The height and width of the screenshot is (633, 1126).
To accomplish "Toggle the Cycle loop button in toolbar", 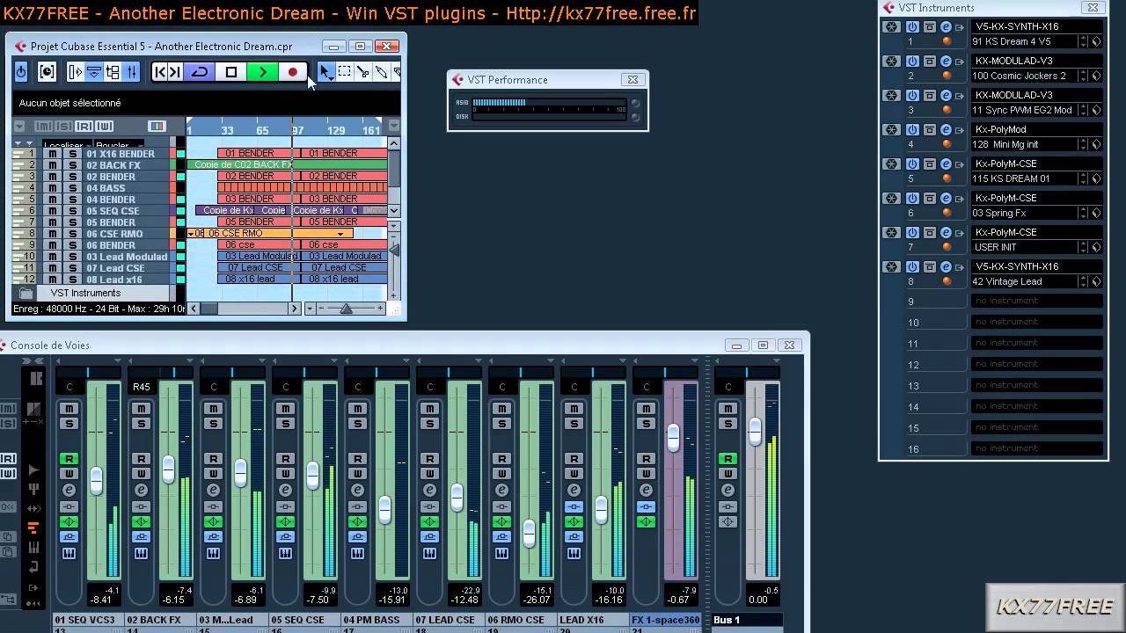I will pos(200,72).
